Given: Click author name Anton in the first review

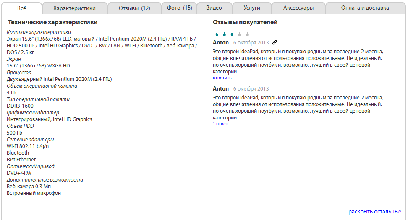Looking at the screenshot, I should pos(221,42).
